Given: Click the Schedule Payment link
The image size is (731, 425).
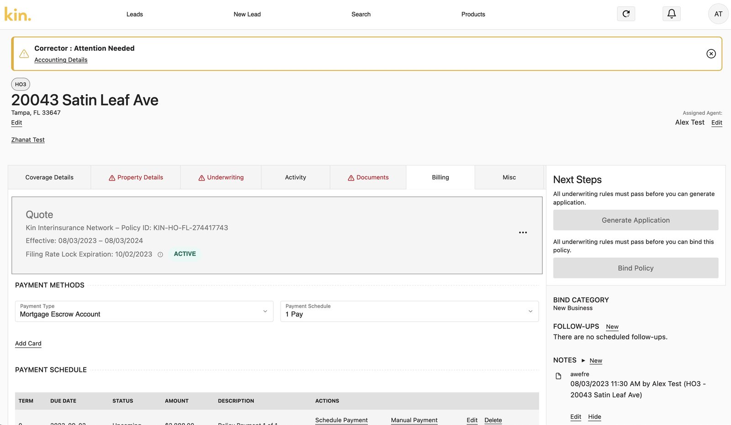Looking at the screenshot, I should pyautogui.click(x=341, y=420).
